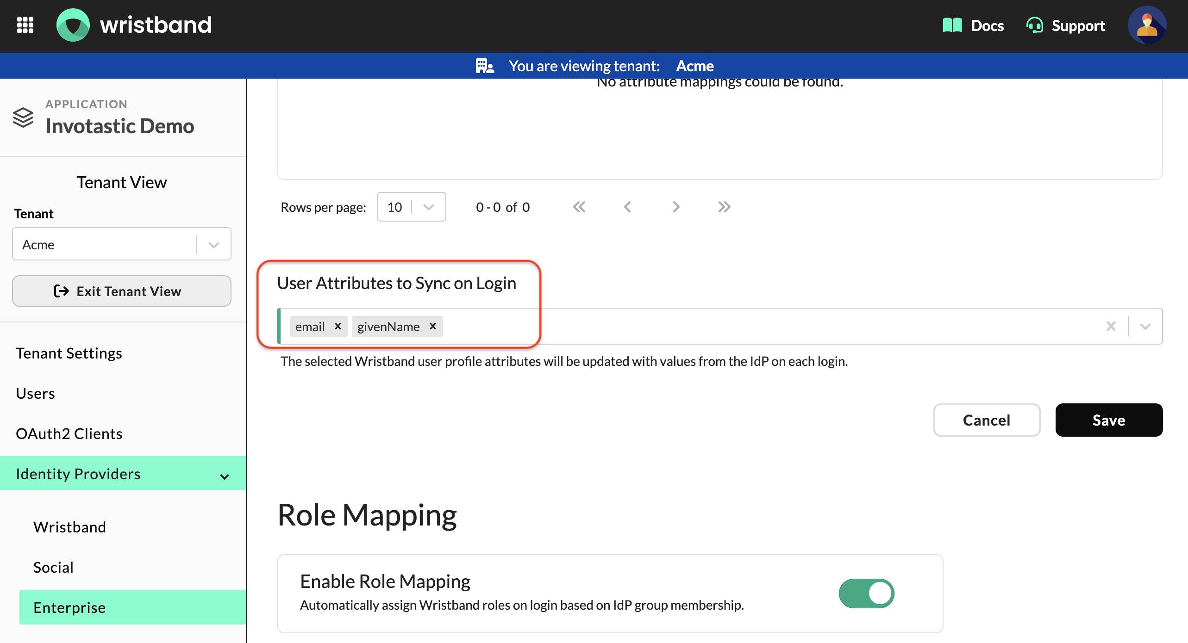The width and height of the screenshot is (1188, 643).
Task: Open OAuth2 Clients in sidebar
Action: coord(69,433)
